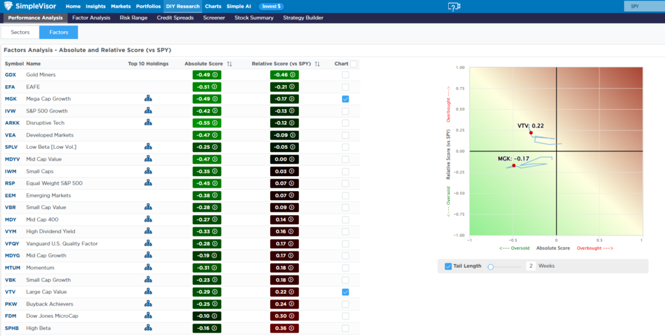665x336 pixels.
Task: Open Top 10 Holdings icon for ARKK
Action: click(x=148, y=123)
